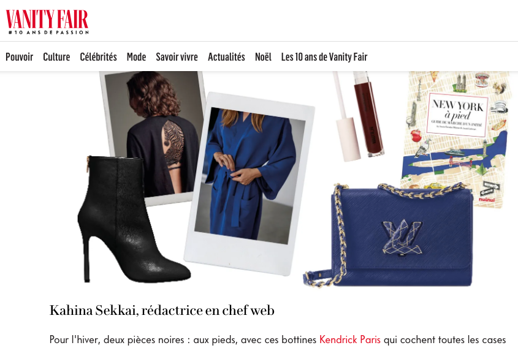Open the Célébrités section
This screenshot has height=348, width=518.
click(99, 57)
